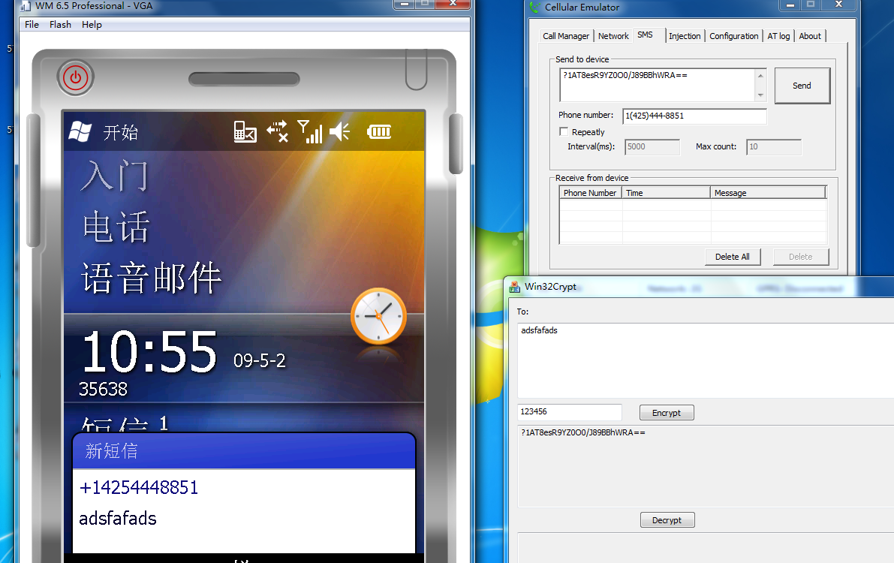
Task: Click the Max count field
Action: 774,146
